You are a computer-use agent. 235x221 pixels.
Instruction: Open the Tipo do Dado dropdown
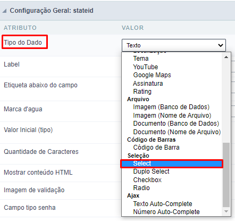click(174, 45)
